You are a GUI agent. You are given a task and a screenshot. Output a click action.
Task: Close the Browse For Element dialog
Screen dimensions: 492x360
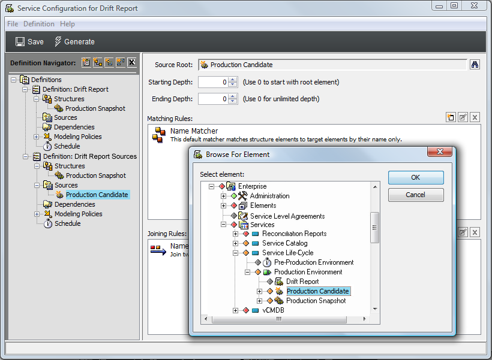pos(440,152)
